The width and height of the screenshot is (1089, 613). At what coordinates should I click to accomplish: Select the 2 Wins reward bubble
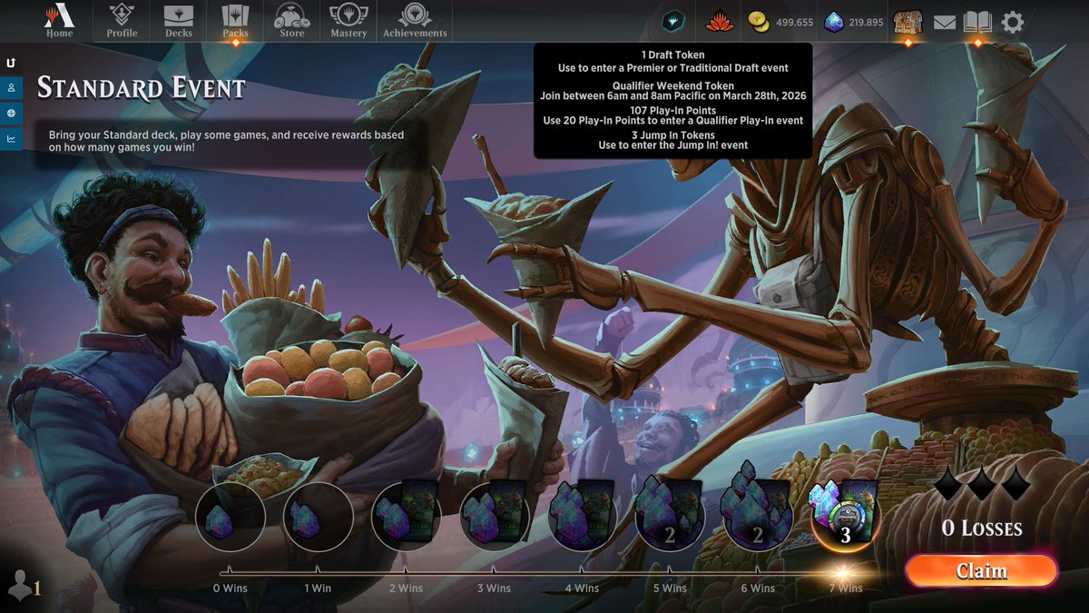(x=406, y=517)
